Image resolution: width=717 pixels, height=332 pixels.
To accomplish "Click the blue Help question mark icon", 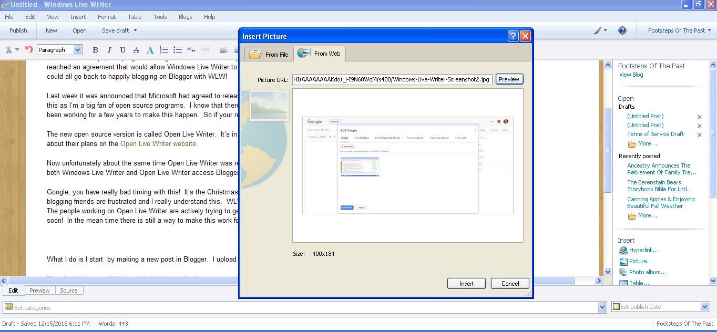I will 622,30.
